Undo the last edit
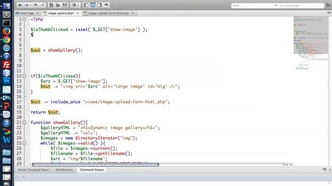Image resolution: width=332 pixels, height=186 pixels. tap(36, 5)
